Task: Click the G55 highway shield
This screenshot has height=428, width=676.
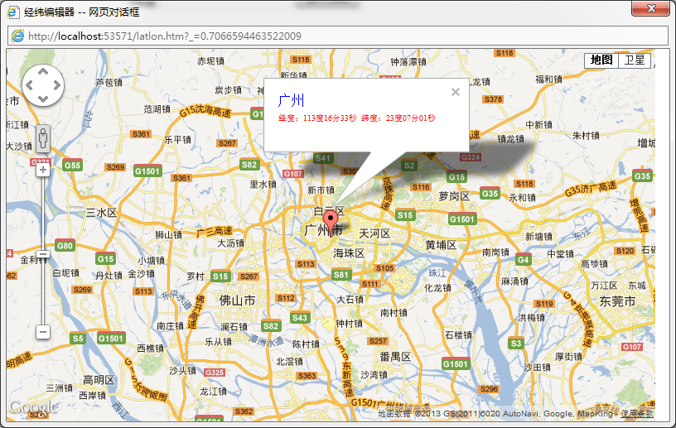Action: tap(72, 165)
